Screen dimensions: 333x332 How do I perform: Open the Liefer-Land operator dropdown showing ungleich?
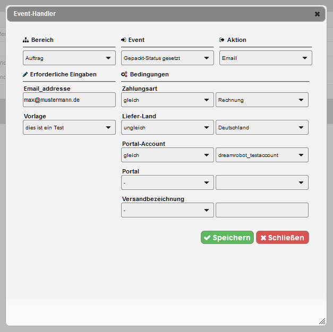[167, 127]
